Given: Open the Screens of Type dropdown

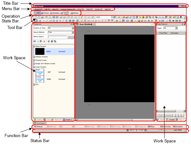Looking at the screenshot, I should pos(72,28).
